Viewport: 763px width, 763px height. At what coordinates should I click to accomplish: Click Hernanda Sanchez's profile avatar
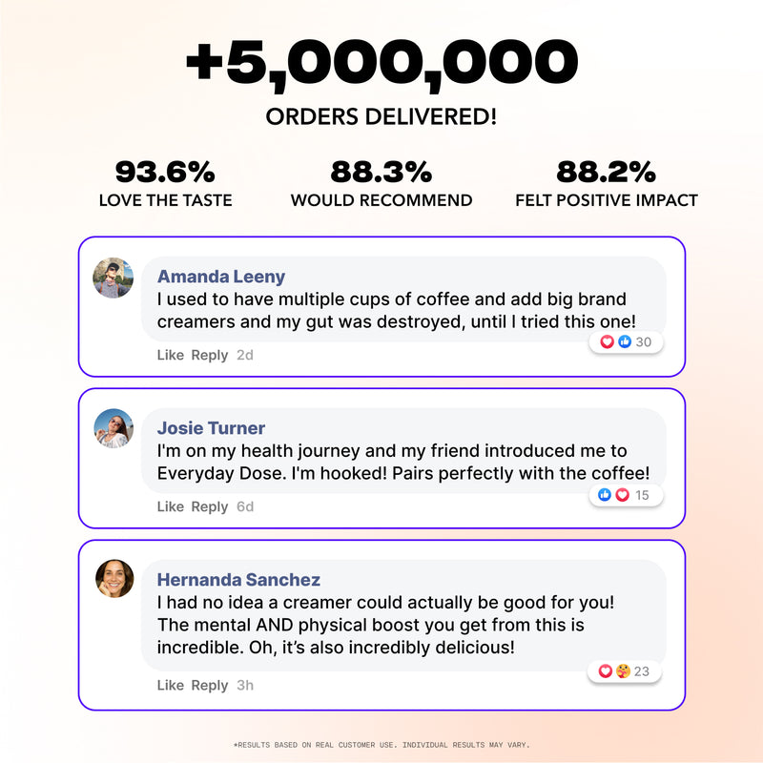[114, 579]
